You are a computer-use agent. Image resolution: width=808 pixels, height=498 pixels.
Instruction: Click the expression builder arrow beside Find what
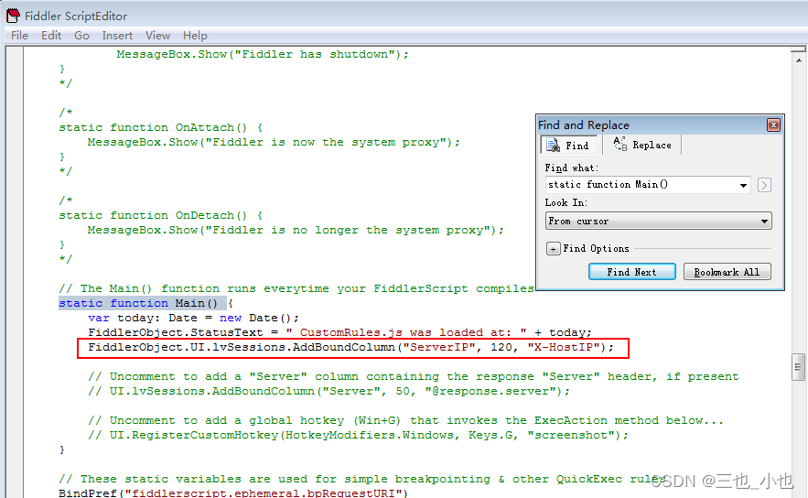point(764,185)
